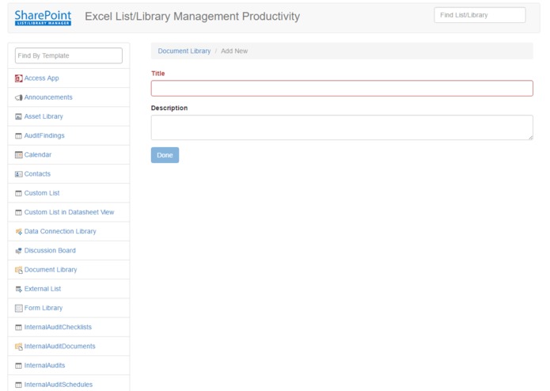
Task: Open the AuditFindings list link
Action: (x=44, y=135)
